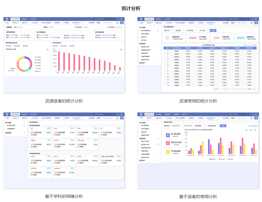
Task: Open 全部馆藏地 dropdown in 借还综合分析 filters
Action: click(200, 126)
